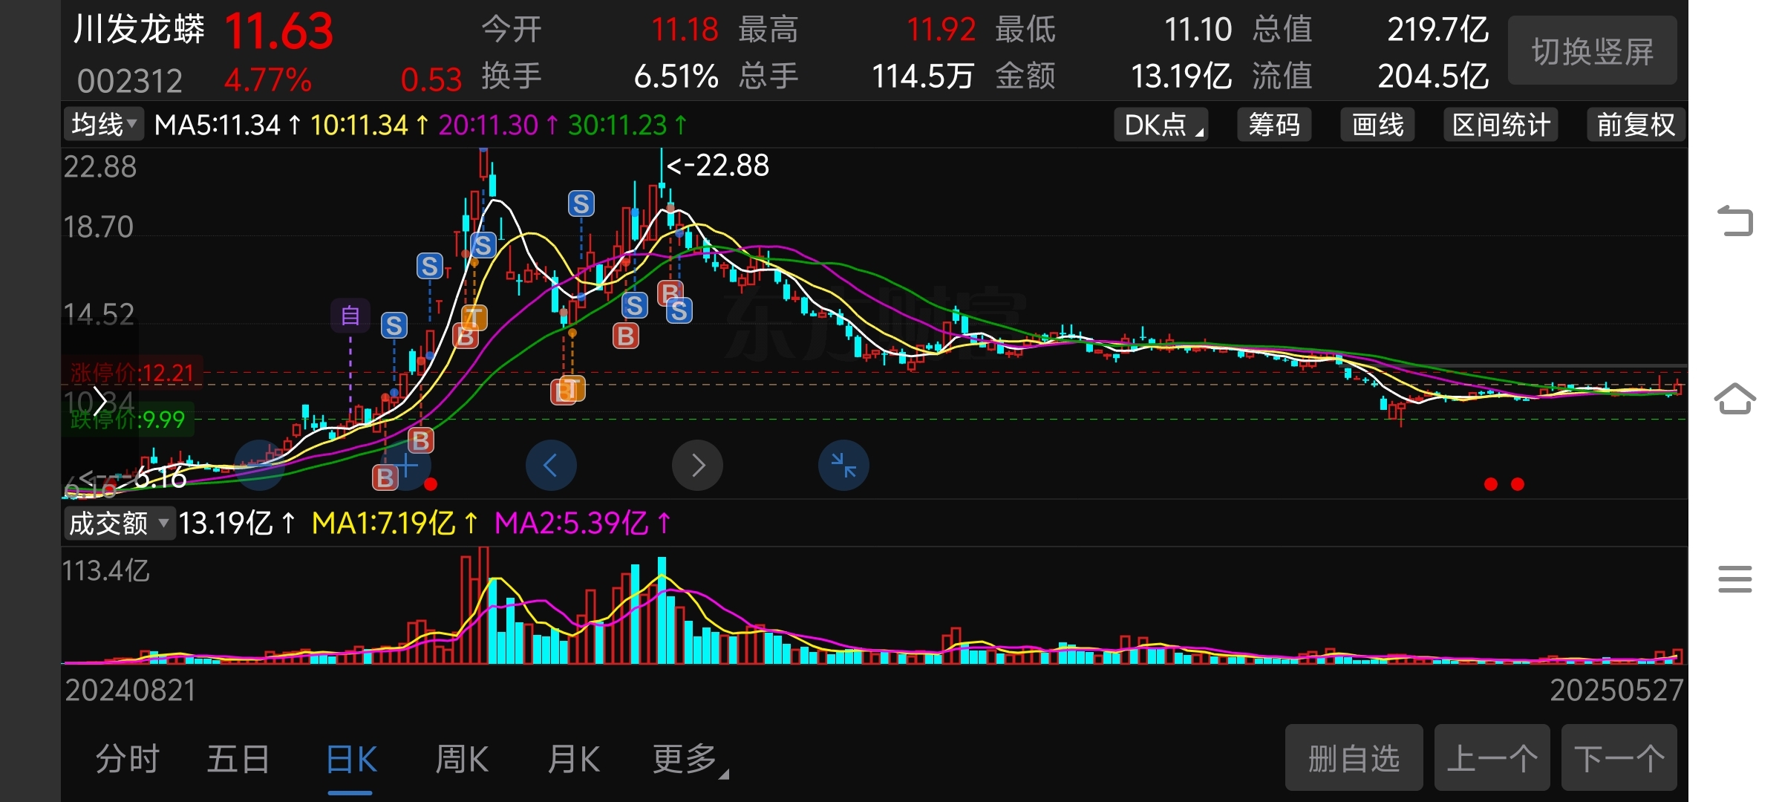
Task: Open 区间统计 range statistics
Action: (1501, 125)
